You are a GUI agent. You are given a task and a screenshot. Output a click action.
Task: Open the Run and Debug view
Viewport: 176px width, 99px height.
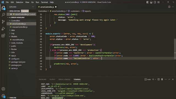(x=3, y=29)
